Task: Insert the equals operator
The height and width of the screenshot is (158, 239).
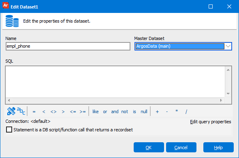Action: click(34, 112)
